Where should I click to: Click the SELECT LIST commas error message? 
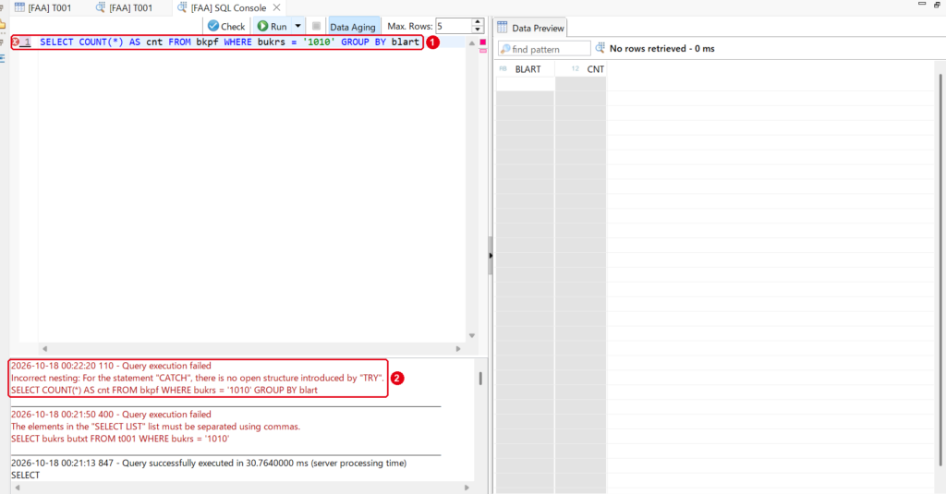click(155, 427)
